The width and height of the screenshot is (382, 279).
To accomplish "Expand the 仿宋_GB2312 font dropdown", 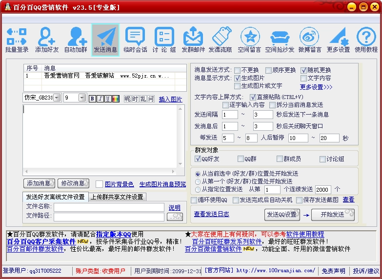I will (x=57, y=98).
